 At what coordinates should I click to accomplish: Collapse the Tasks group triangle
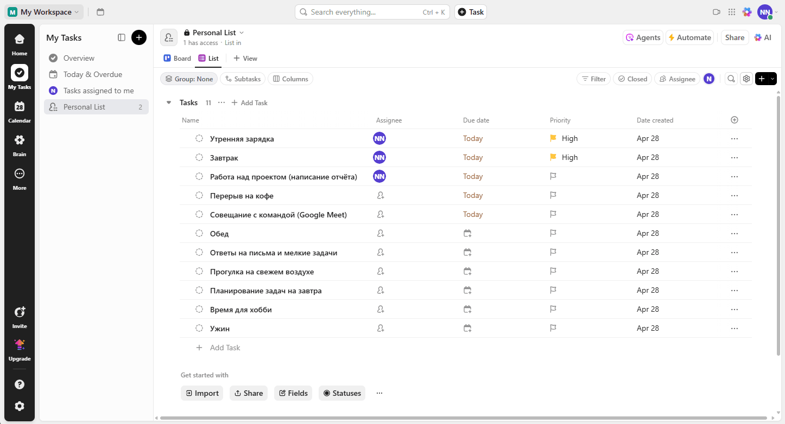pos(168,102)
